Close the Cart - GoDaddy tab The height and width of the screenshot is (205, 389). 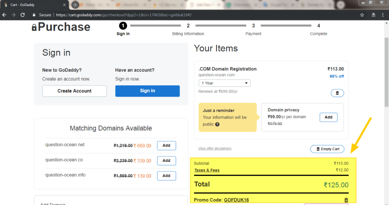point(64,5)
